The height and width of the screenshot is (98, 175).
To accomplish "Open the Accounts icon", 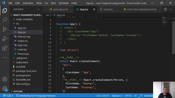I will pyautogui.click(x=5, y=79).
